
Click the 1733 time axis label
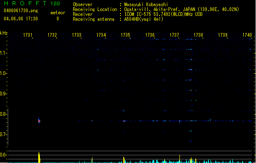click(x=77, y=35)
